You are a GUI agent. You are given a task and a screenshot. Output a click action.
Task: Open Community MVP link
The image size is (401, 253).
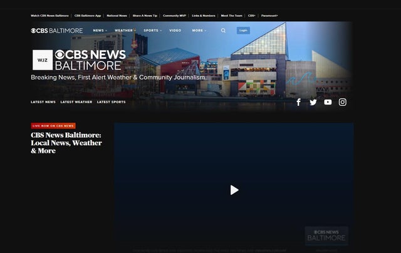click(x=174, y=16)
